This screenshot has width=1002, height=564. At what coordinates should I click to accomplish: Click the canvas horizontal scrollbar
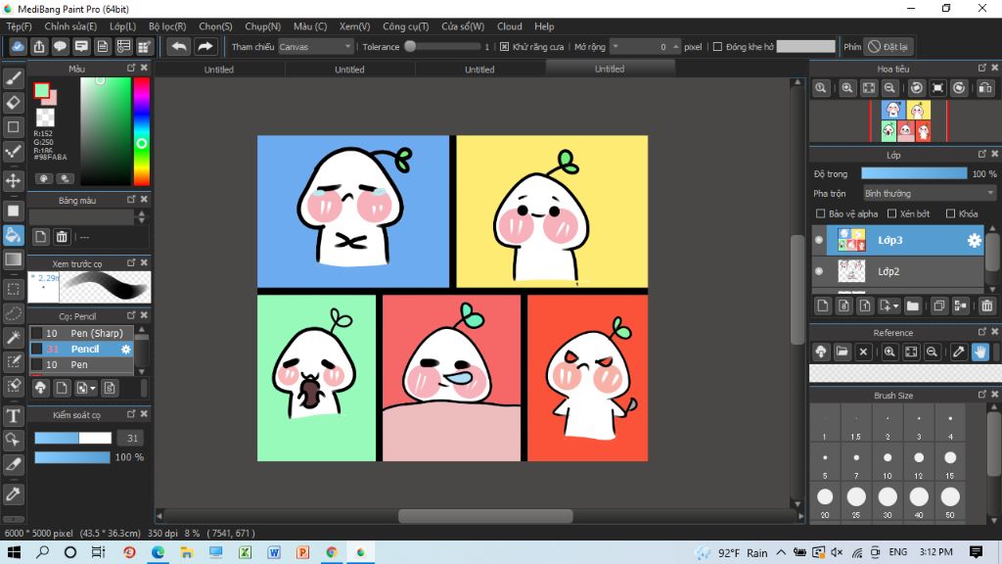485,515
